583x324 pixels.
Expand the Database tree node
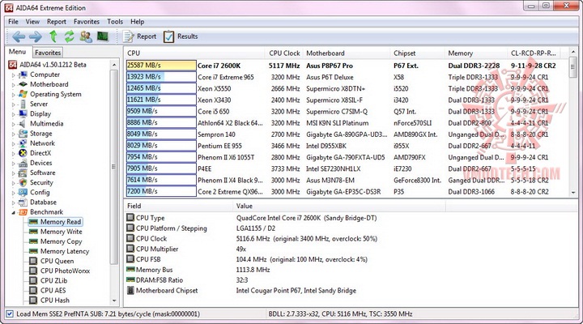14,202
